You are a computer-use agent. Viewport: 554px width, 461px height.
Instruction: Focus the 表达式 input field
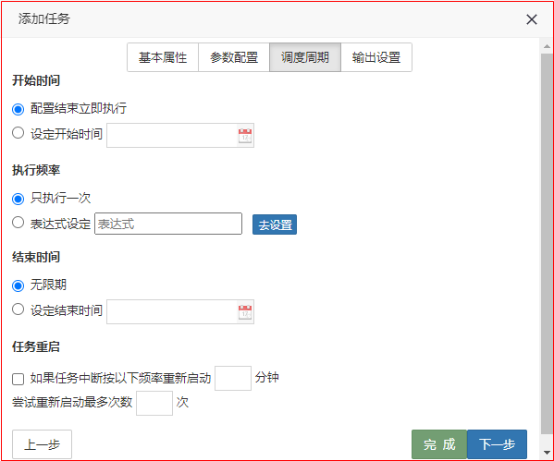(168, 224)
